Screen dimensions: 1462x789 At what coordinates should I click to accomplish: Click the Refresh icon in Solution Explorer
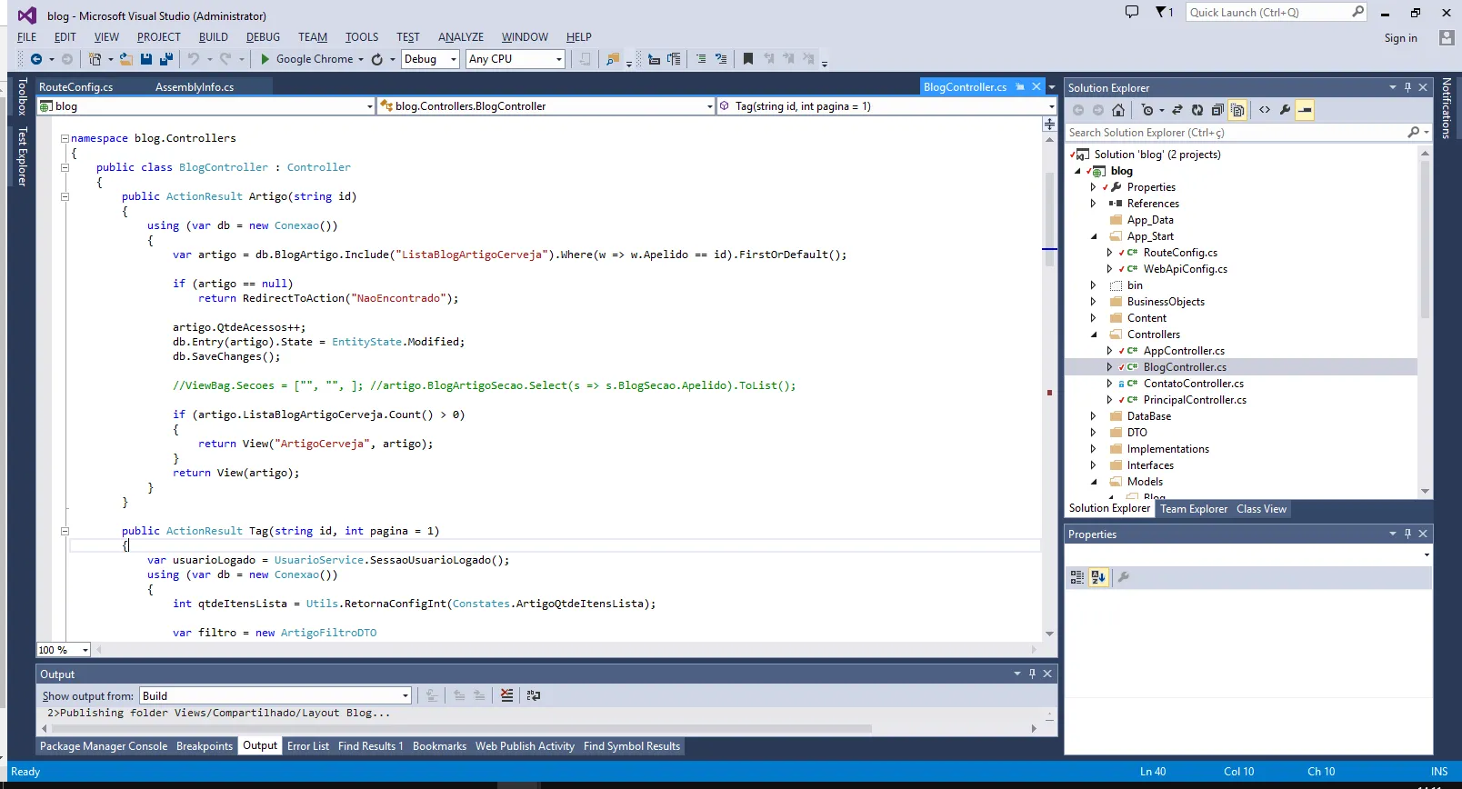click(x=1197, y=110)
